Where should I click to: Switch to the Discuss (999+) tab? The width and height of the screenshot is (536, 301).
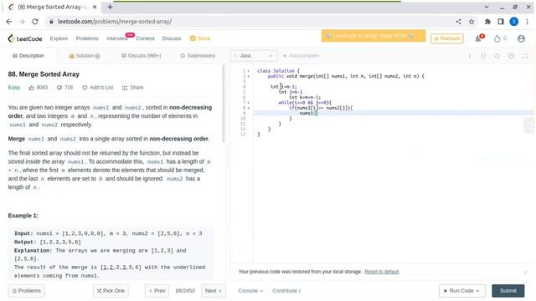click(142, 56)
